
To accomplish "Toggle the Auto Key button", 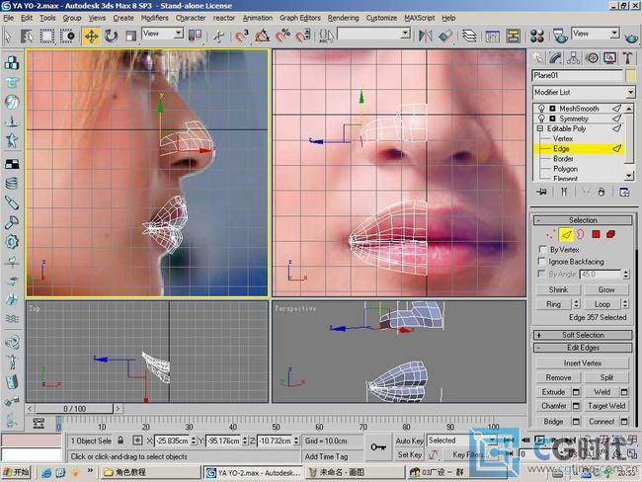I will tap(409, 441).
